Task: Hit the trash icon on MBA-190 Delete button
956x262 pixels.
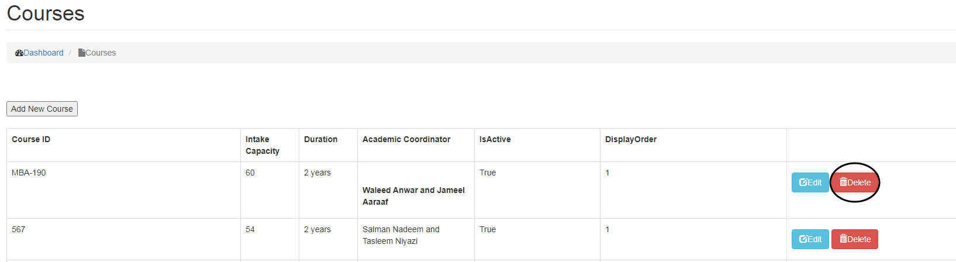Action: coord(843,182)
